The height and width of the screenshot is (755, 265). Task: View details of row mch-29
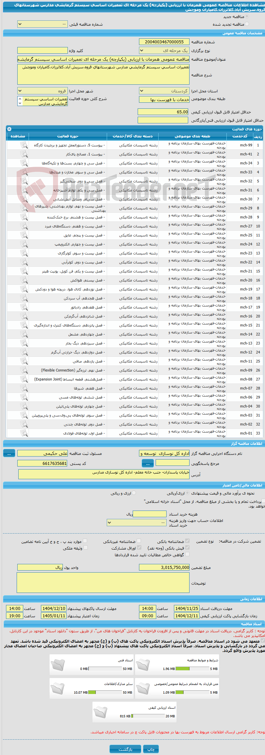tap(24, 208)
